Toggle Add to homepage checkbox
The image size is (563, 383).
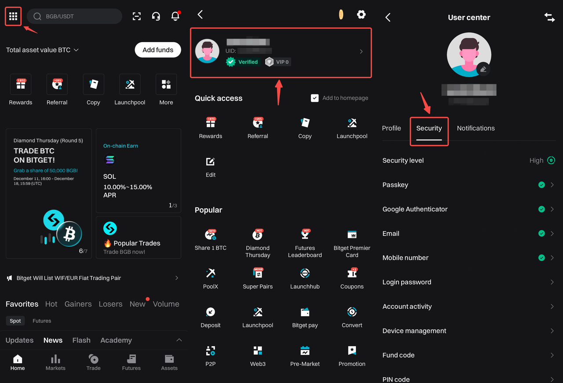[314, 98]
